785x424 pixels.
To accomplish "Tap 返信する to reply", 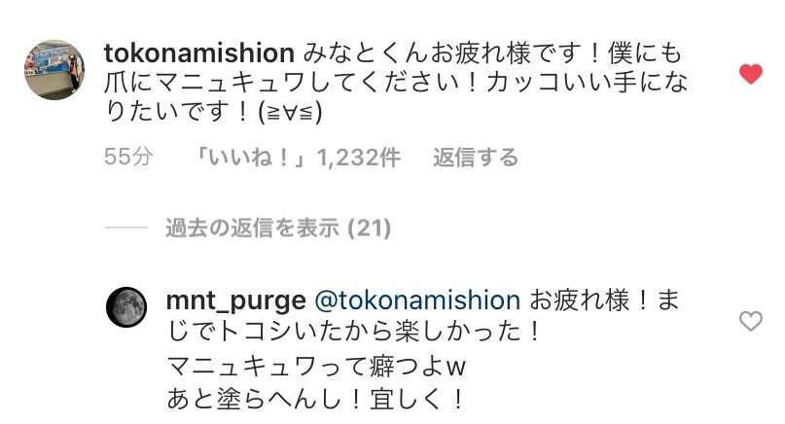I will tap(475, 158).
